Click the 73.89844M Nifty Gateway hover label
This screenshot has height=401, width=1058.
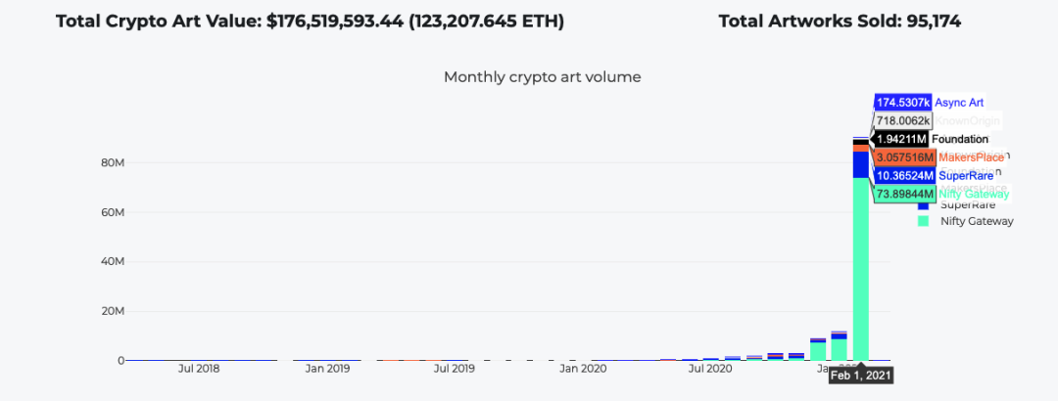pyautogui.click(x=903, y=194)
